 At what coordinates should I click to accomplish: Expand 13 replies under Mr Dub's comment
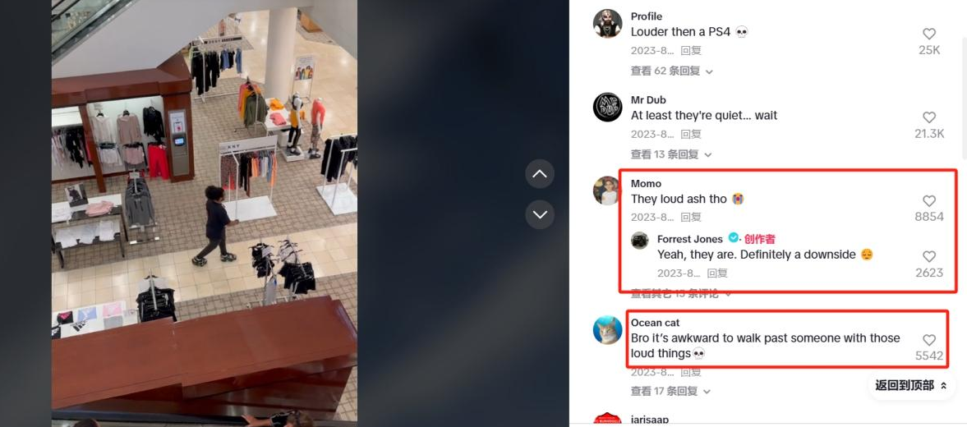tap(671, 154)
